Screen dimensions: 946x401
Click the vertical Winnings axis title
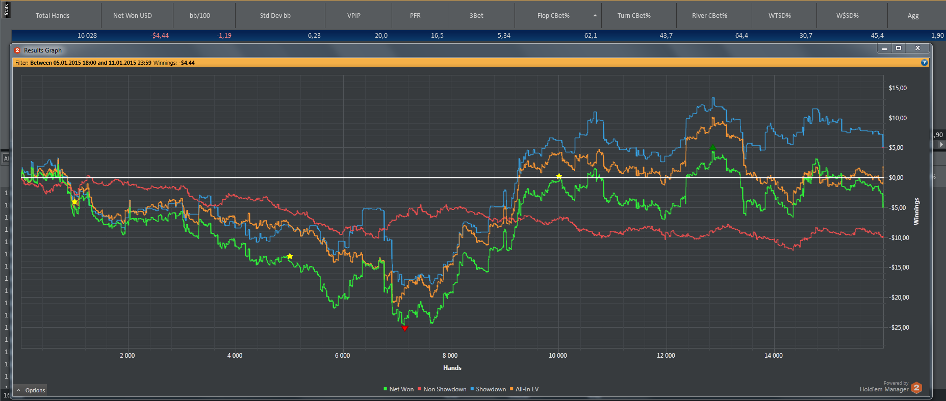tap(916, 211)
